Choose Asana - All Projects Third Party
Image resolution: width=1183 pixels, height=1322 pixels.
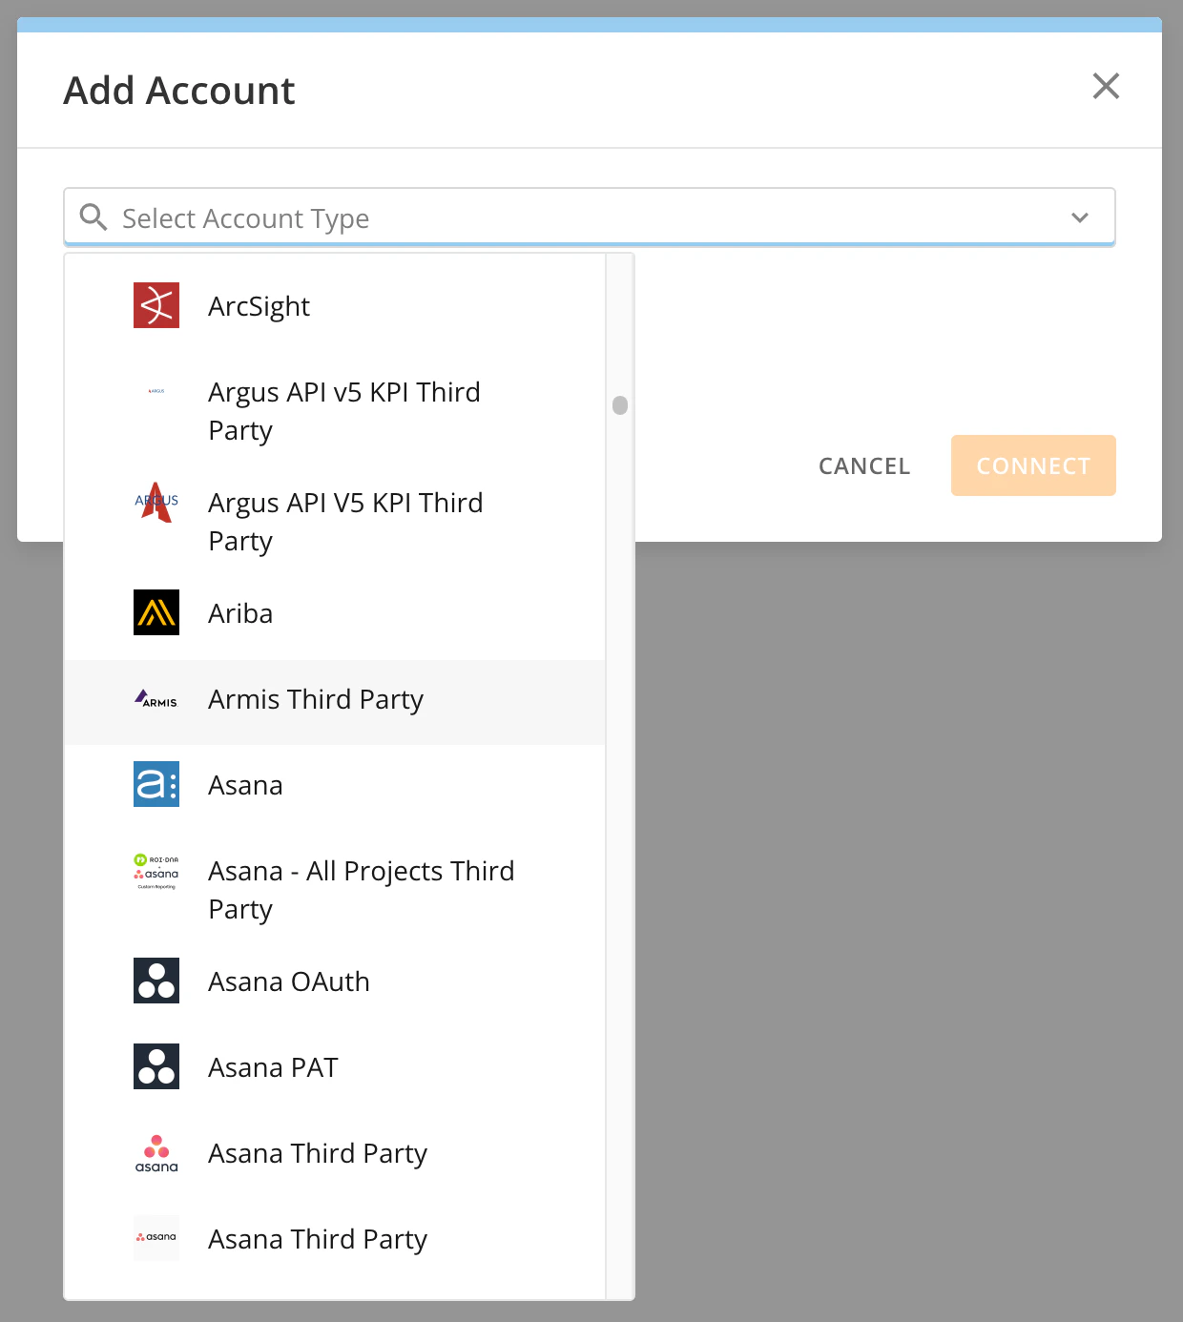(335, 889)
